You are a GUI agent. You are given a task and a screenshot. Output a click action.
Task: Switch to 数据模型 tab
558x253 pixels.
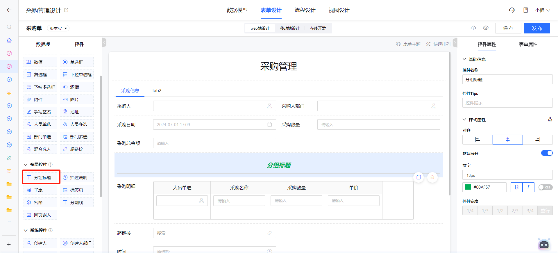[237, 10]
